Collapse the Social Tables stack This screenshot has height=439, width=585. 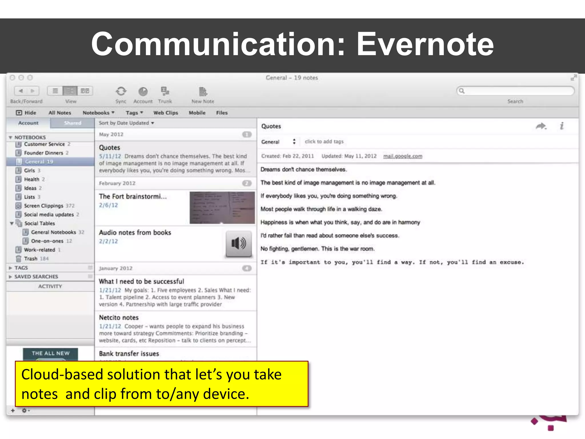click(x=12, y=223)
